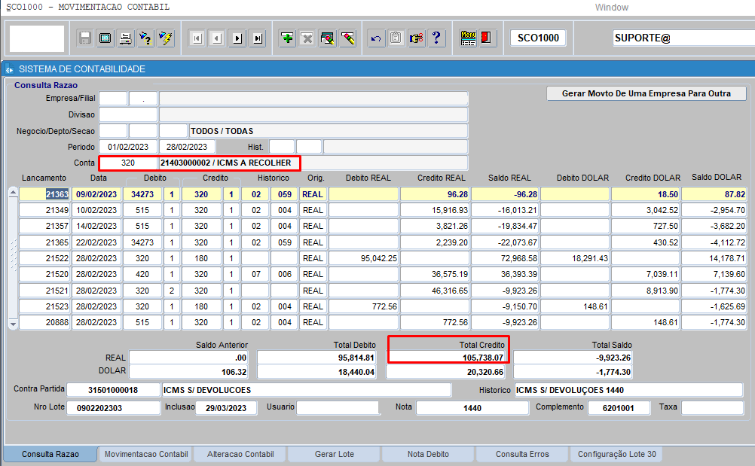
Task: Click the screen capture monitor icon
Action: point(105,38)
